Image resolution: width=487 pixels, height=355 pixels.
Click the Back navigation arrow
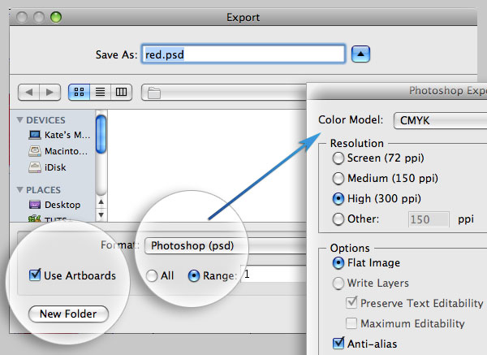point(29,93)
